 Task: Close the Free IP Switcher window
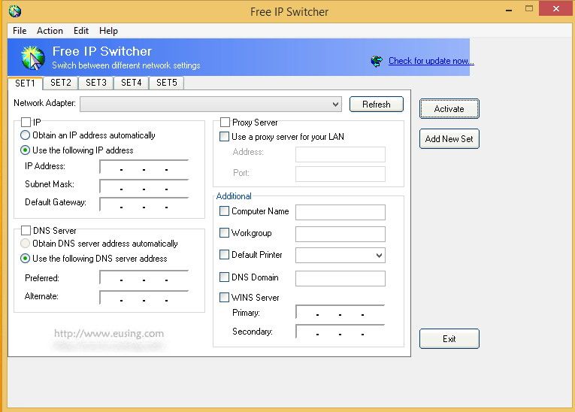pyautogui.click(x=556, y=9)
